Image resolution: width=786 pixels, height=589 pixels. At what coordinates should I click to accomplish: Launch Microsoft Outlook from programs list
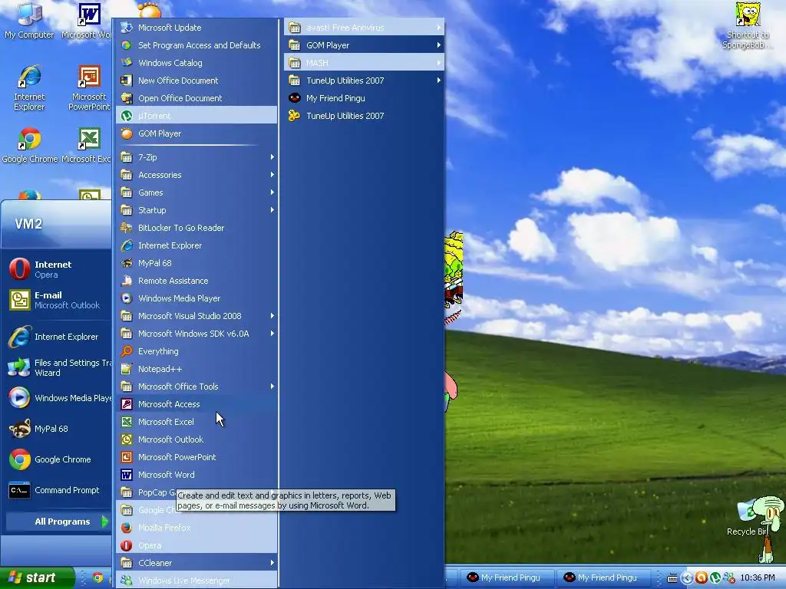[x=196, y=439]
